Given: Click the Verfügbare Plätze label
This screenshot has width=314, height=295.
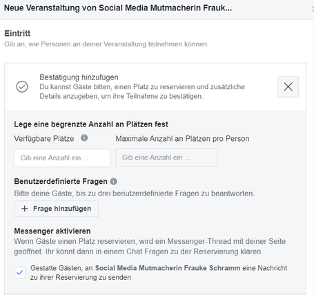Looking at the screenshot, I should [44, 139].
